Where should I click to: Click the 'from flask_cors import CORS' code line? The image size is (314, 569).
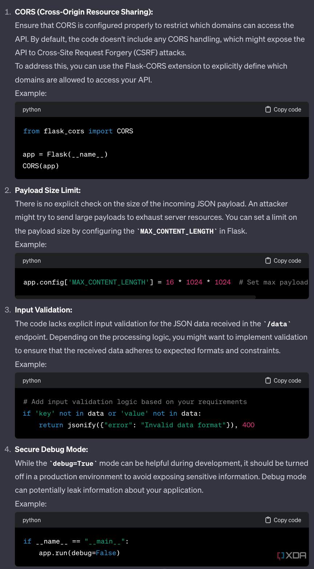78,131
